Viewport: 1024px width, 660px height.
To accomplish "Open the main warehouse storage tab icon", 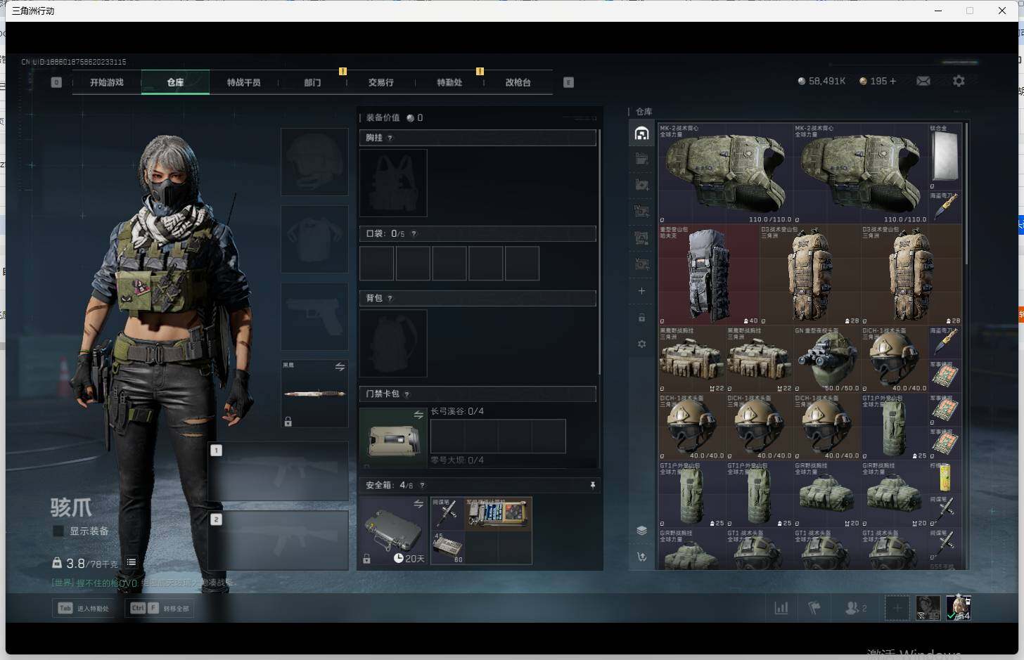I will (x=641, y=134).
